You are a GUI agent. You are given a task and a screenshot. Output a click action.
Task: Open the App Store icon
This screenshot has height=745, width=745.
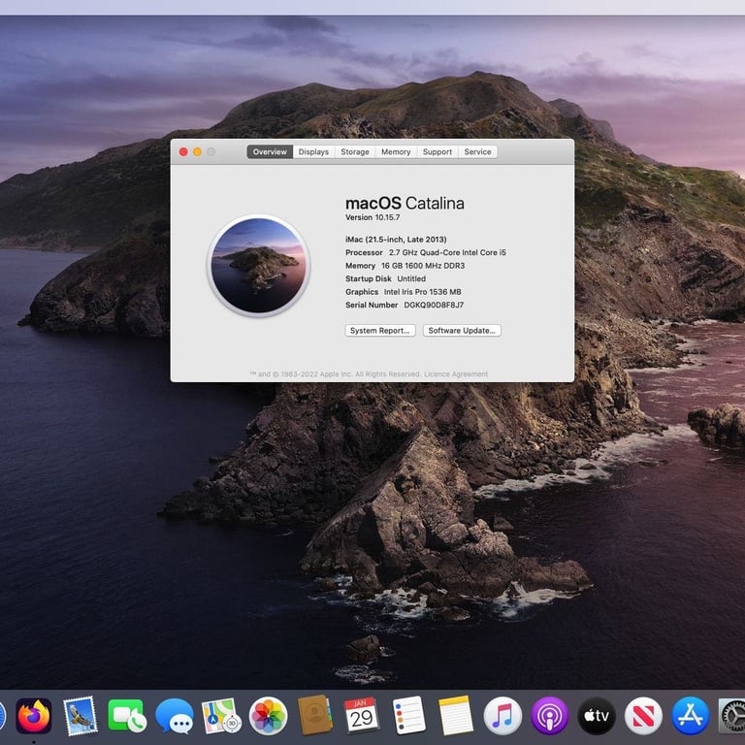[691, 716]
